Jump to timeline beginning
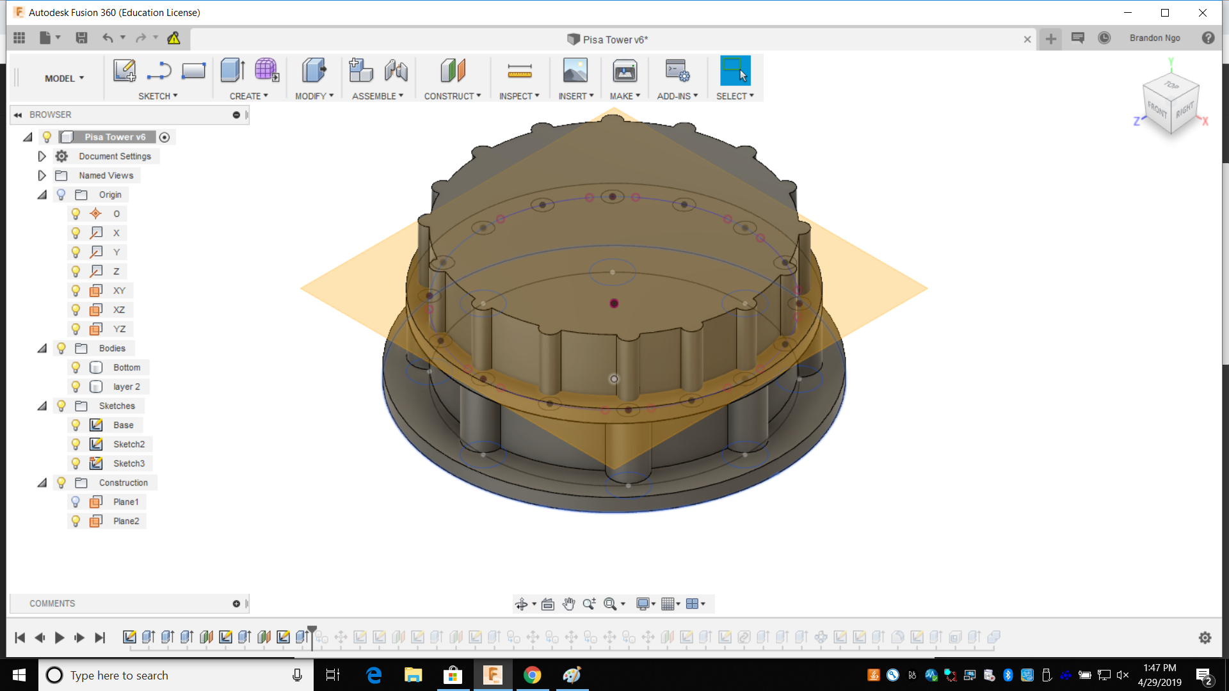Viewport: 1229px width, 691px height. pyautogui.click(x=20, y=638)
